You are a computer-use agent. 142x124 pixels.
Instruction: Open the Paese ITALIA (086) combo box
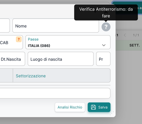(x=68, y=42)
